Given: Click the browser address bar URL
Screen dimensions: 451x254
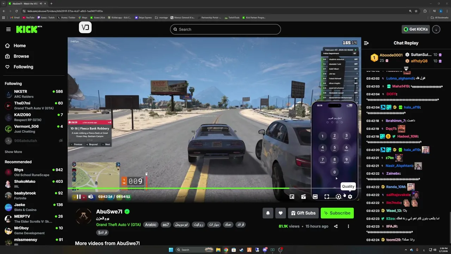Looking at the screenshot, I should click(65, 11).
